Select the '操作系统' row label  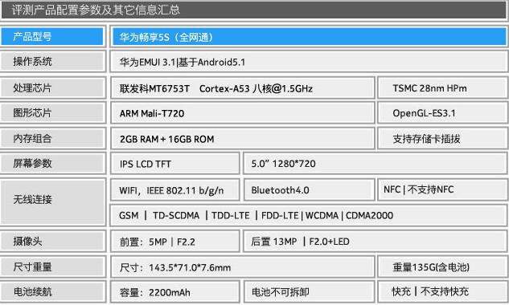tap(52, 62)
